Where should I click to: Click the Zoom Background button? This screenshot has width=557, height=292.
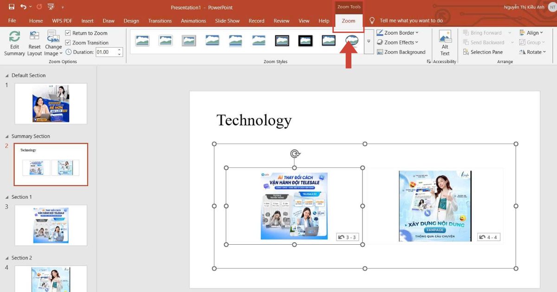coord(401,52)
